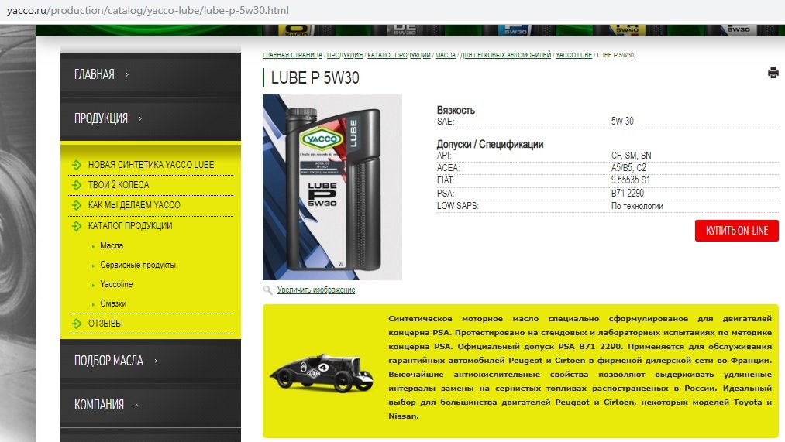
Task: Click the ACEA value A5/B5, C2
Action: (628, 168)
